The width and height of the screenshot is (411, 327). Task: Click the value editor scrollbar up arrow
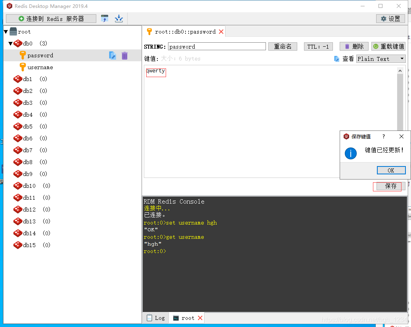click(400, 71)
